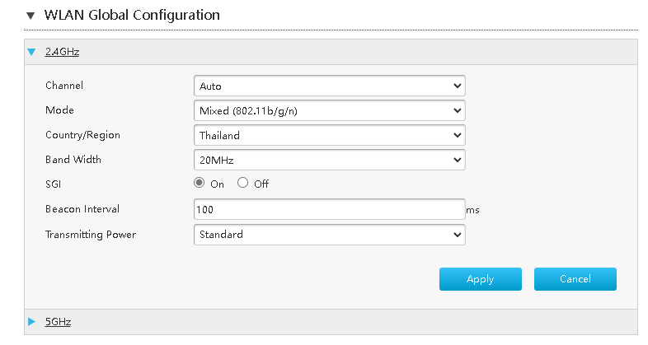
Task: Open the Channel dropdown set to Auto
Action: (330, 86)
